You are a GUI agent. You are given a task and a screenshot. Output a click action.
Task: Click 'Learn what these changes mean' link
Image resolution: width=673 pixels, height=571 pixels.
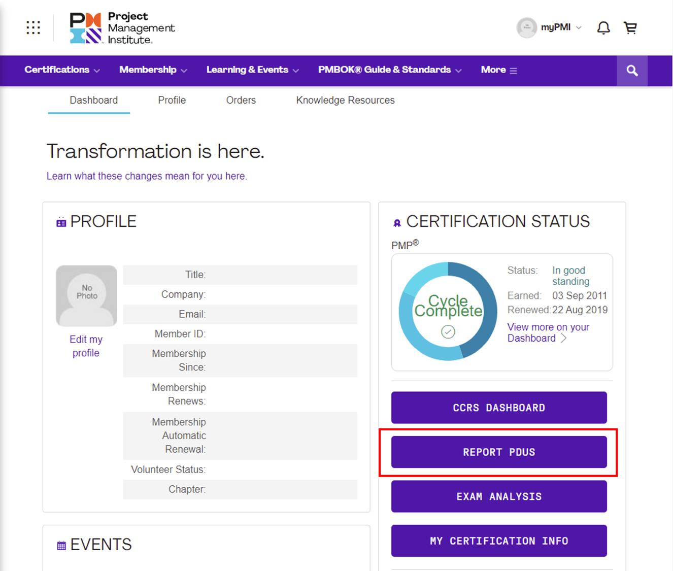[147, 176]
